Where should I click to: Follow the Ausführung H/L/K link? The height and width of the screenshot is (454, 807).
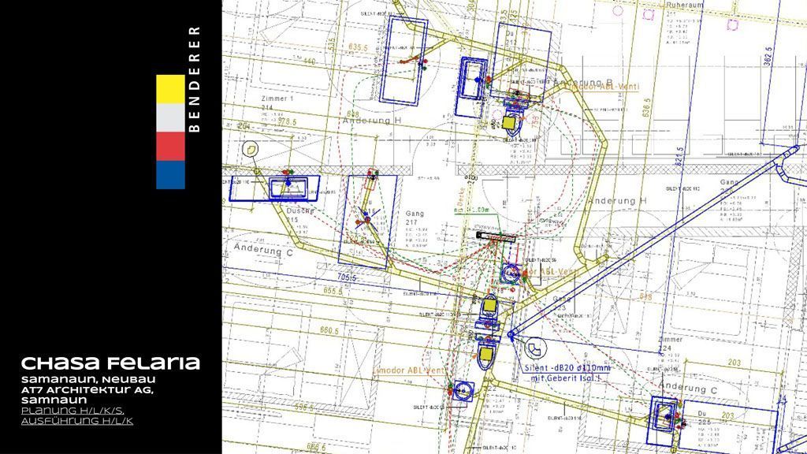point(77,421)
